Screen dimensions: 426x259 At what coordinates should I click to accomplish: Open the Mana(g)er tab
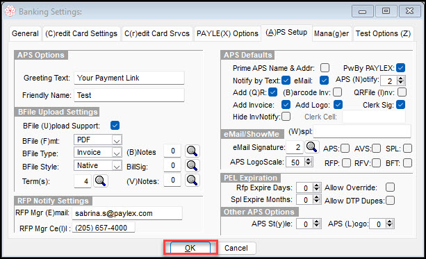point(331,33)
